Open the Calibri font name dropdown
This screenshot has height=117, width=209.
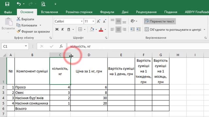click(82, 21)
